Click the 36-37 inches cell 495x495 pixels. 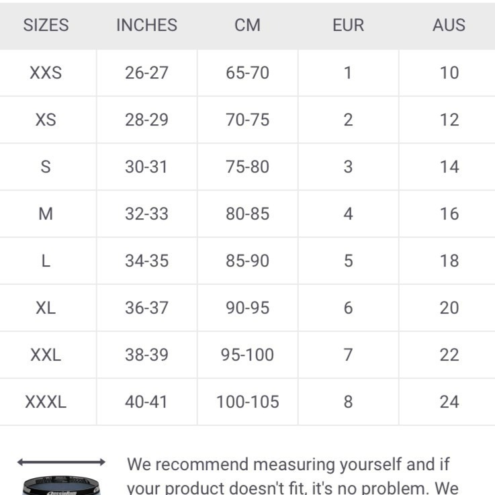[x=146, y=308]
